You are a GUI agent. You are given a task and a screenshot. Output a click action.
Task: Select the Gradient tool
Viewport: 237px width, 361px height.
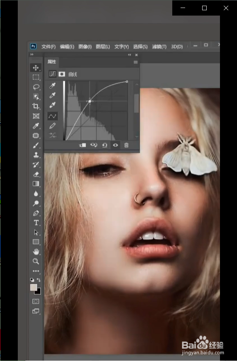tap(36, 184)
